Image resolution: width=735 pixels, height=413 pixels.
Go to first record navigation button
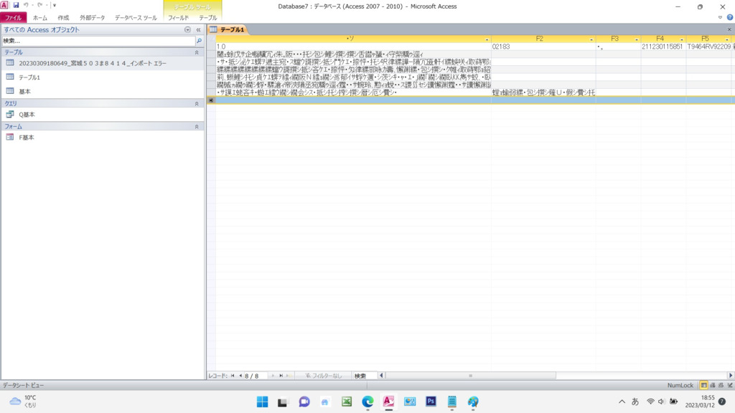pyautogui.click(x=233, y=376)
